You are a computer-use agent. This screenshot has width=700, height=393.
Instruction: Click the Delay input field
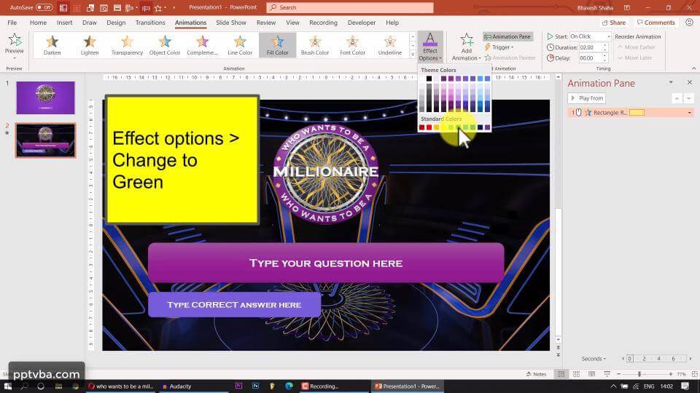(x=591, y=58)
